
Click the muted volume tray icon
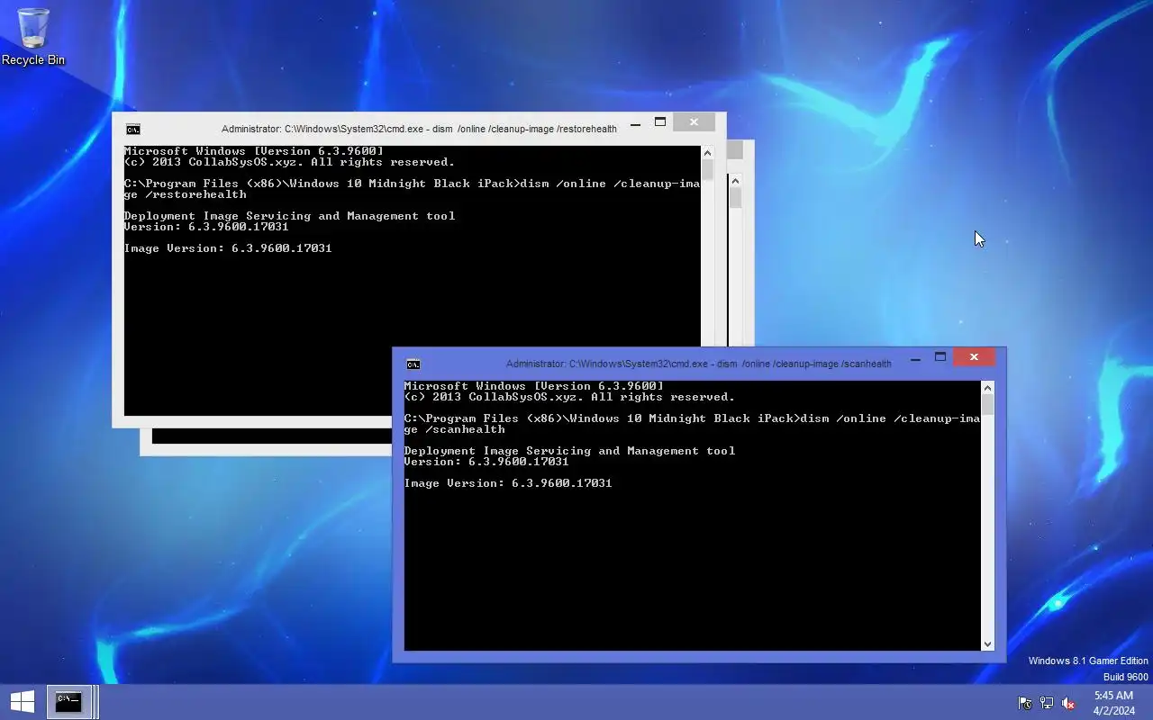[1068, 703]
